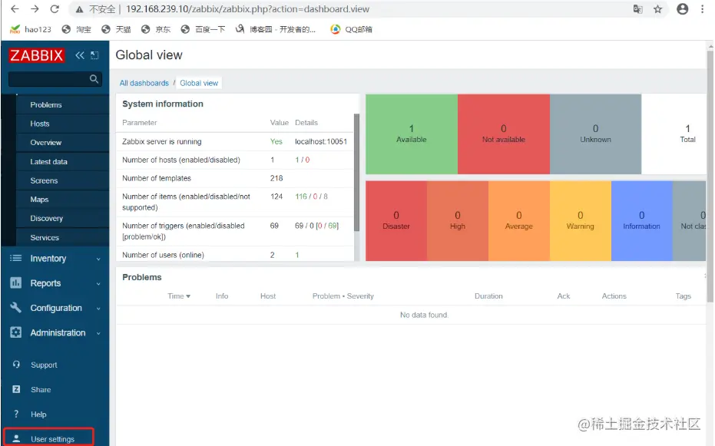Click the ZABBIX logo

click(x=37, y=55)
